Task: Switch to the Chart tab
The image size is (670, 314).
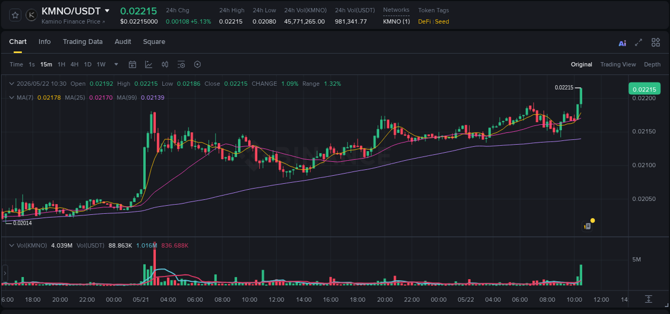Action: click(18, 42)
